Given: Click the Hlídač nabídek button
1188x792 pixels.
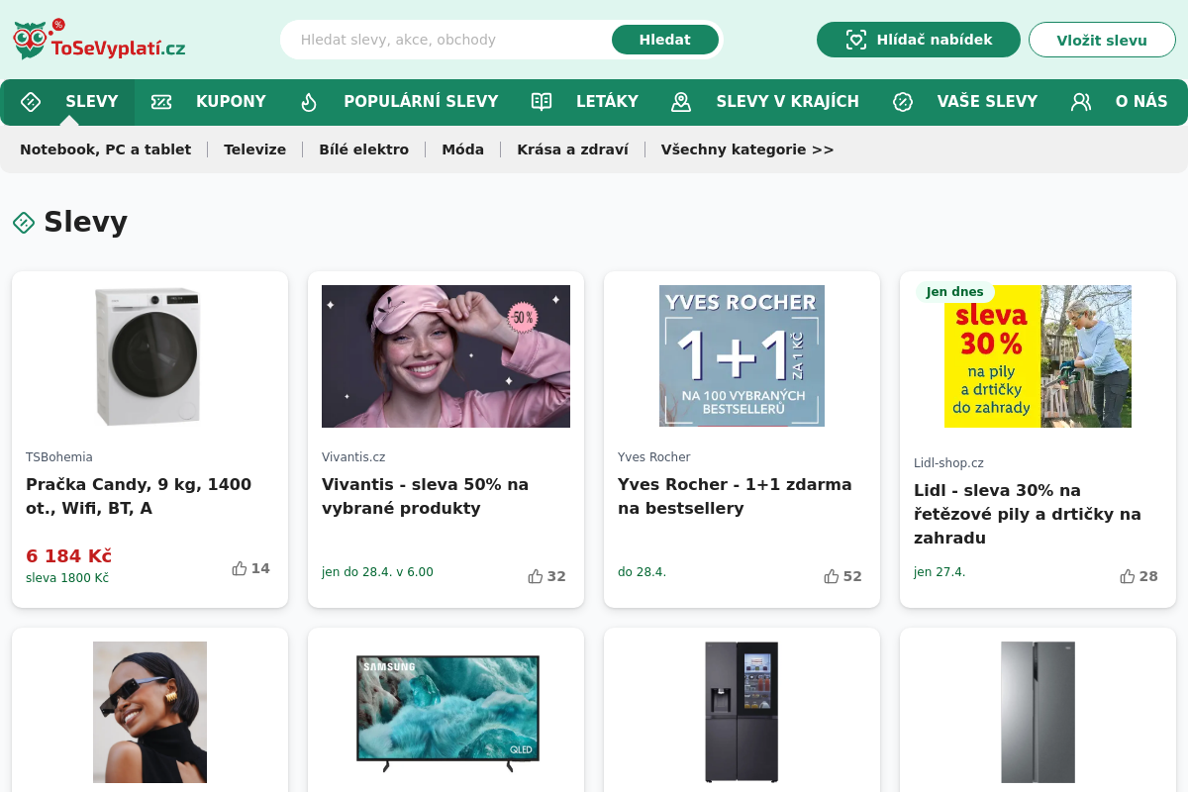Looking at the screenshot, I should (919, 40).
